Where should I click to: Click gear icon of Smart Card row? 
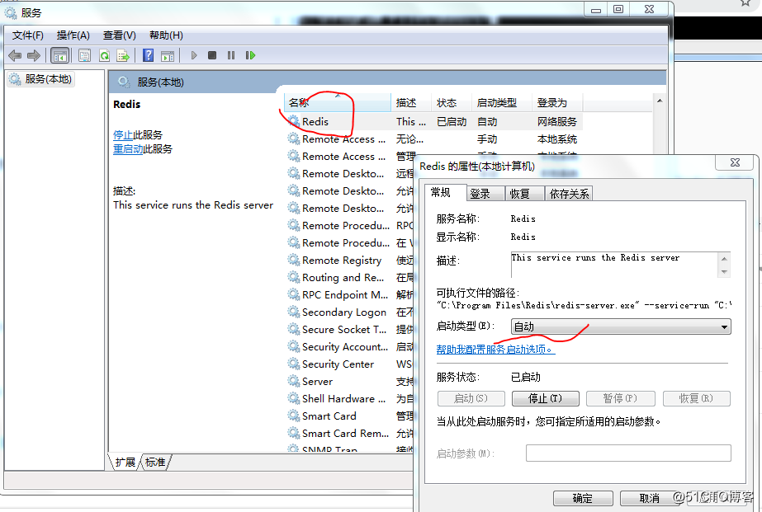pos(294,416)
